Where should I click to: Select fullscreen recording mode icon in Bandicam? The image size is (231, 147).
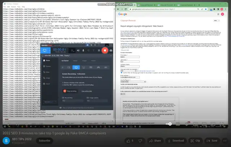coord(76,67)
